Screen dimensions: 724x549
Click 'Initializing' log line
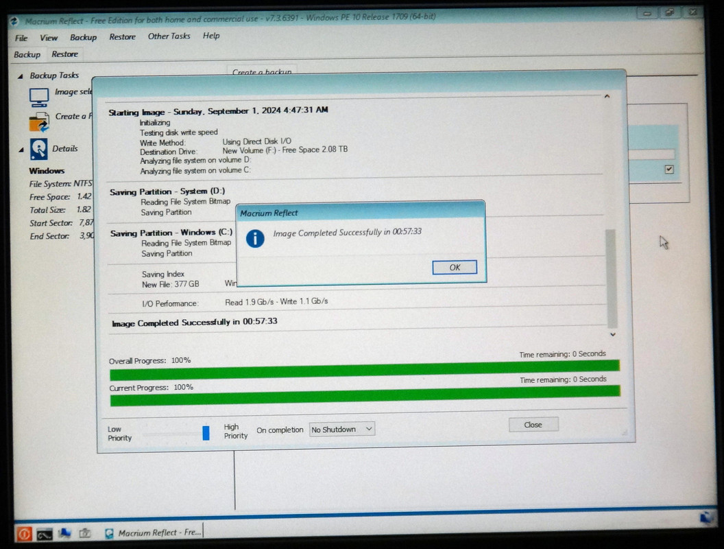(155, 123)
